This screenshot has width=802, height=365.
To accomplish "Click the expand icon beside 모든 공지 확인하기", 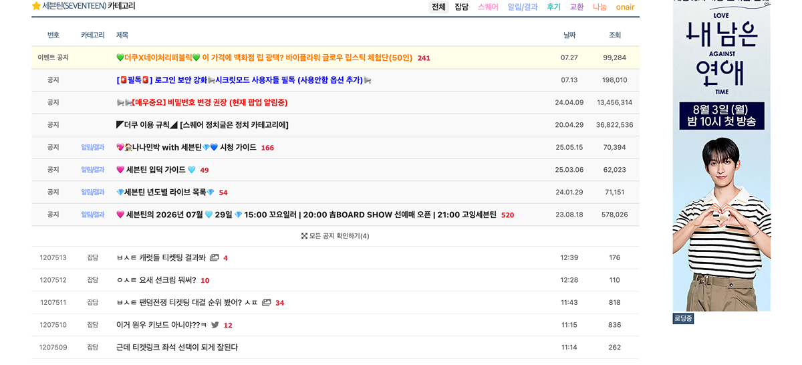I will click(304, 236).
